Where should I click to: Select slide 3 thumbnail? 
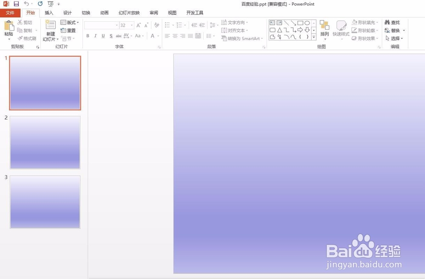click(x=45, y=202)
